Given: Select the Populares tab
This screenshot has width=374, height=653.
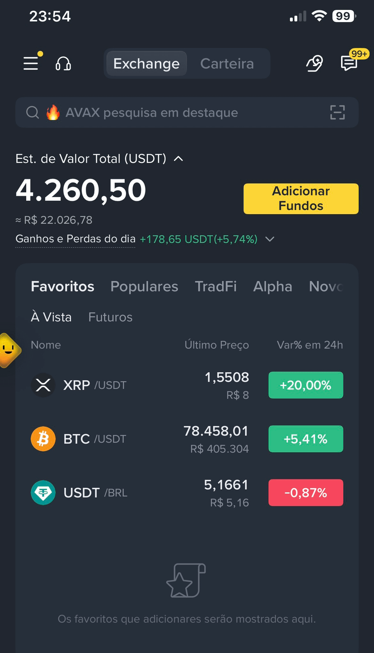Looking at the screenshot, I should [x=144, y=286].
